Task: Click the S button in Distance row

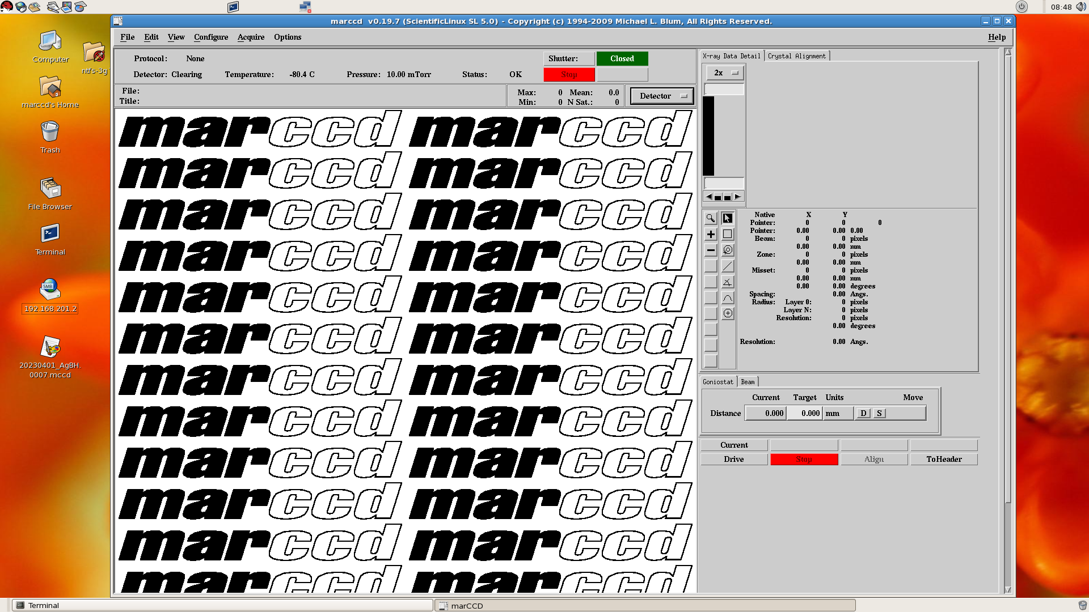Action: pos(879,413)
